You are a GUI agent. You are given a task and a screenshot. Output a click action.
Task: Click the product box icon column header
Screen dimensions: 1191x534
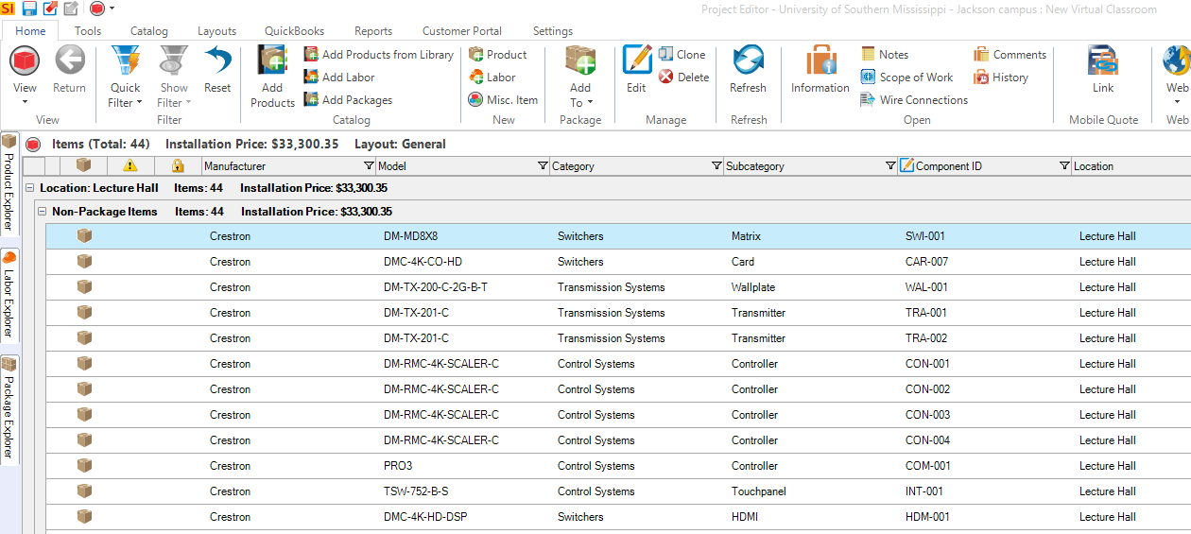pos(84,165)
